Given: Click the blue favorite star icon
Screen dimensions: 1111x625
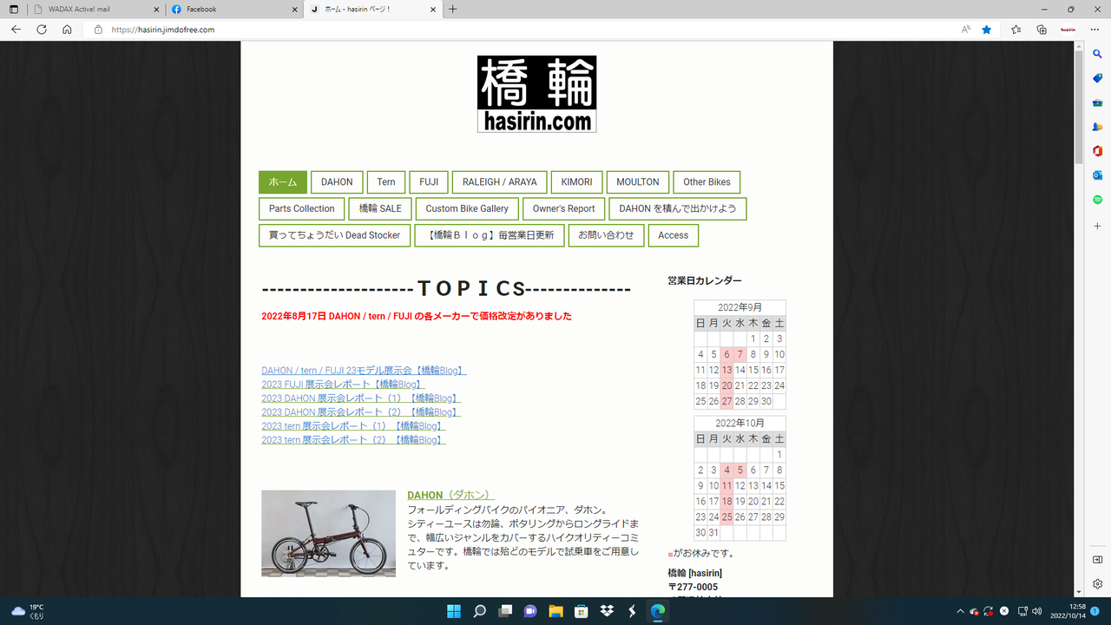Looking at the screenshot, I should coord(987,29).
